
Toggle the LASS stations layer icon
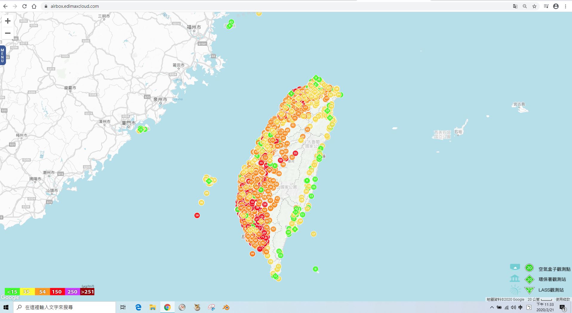tap(515, 290)
